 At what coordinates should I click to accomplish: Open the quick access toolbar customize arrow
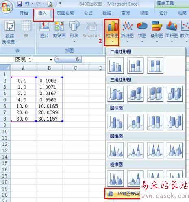(x=60, y=4)
